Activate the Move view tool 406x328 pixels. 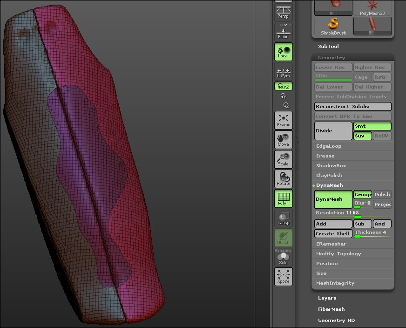[x=283, y=140]
